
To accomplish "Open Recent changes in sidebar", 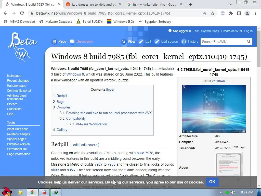I will coord(18,80).
